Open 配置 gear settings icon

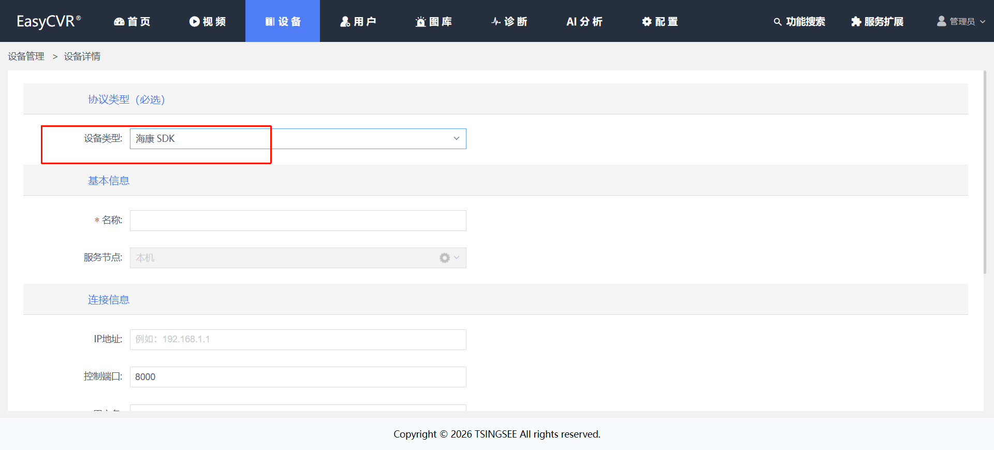[x=647, y=22]
